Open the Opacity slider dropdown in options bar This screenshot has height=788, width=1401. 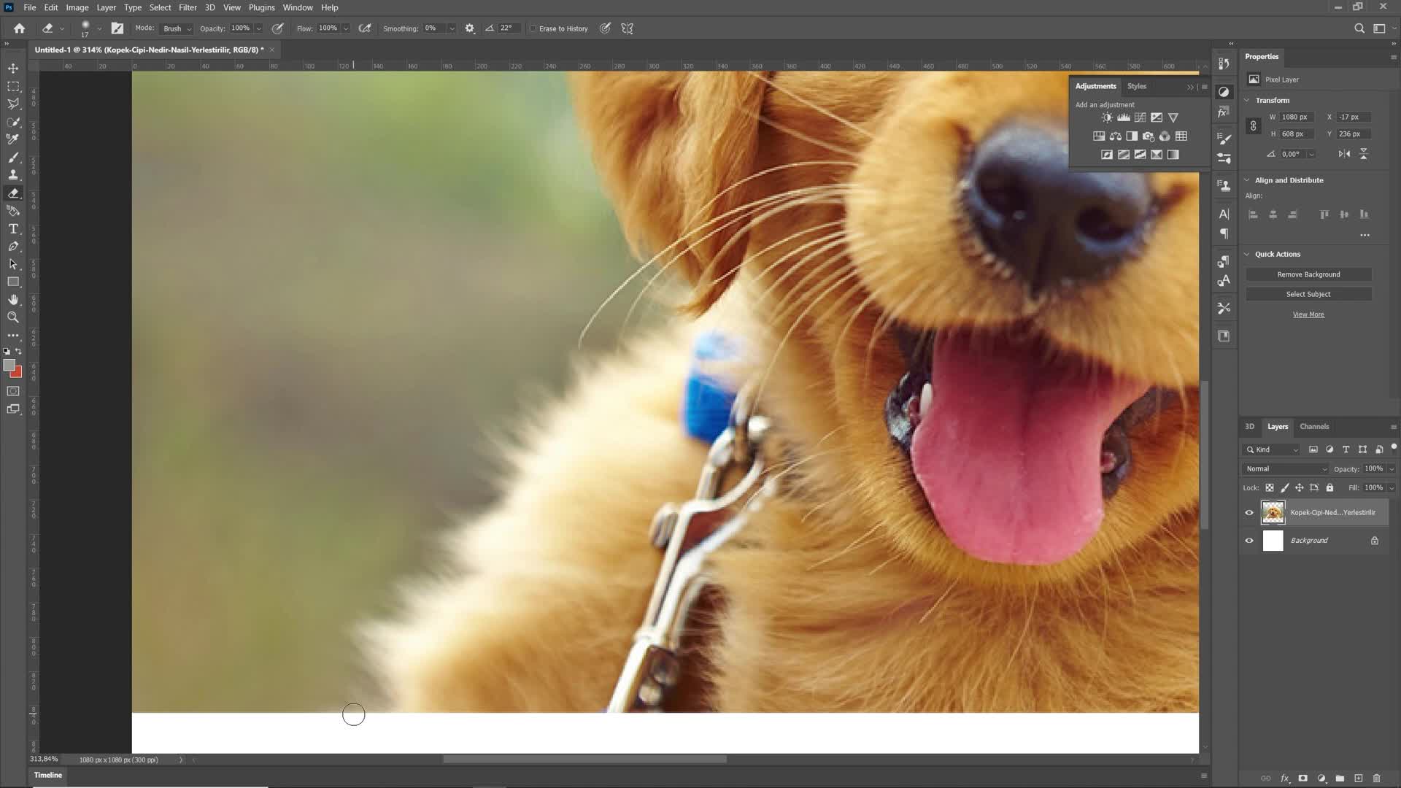(258, 28)
